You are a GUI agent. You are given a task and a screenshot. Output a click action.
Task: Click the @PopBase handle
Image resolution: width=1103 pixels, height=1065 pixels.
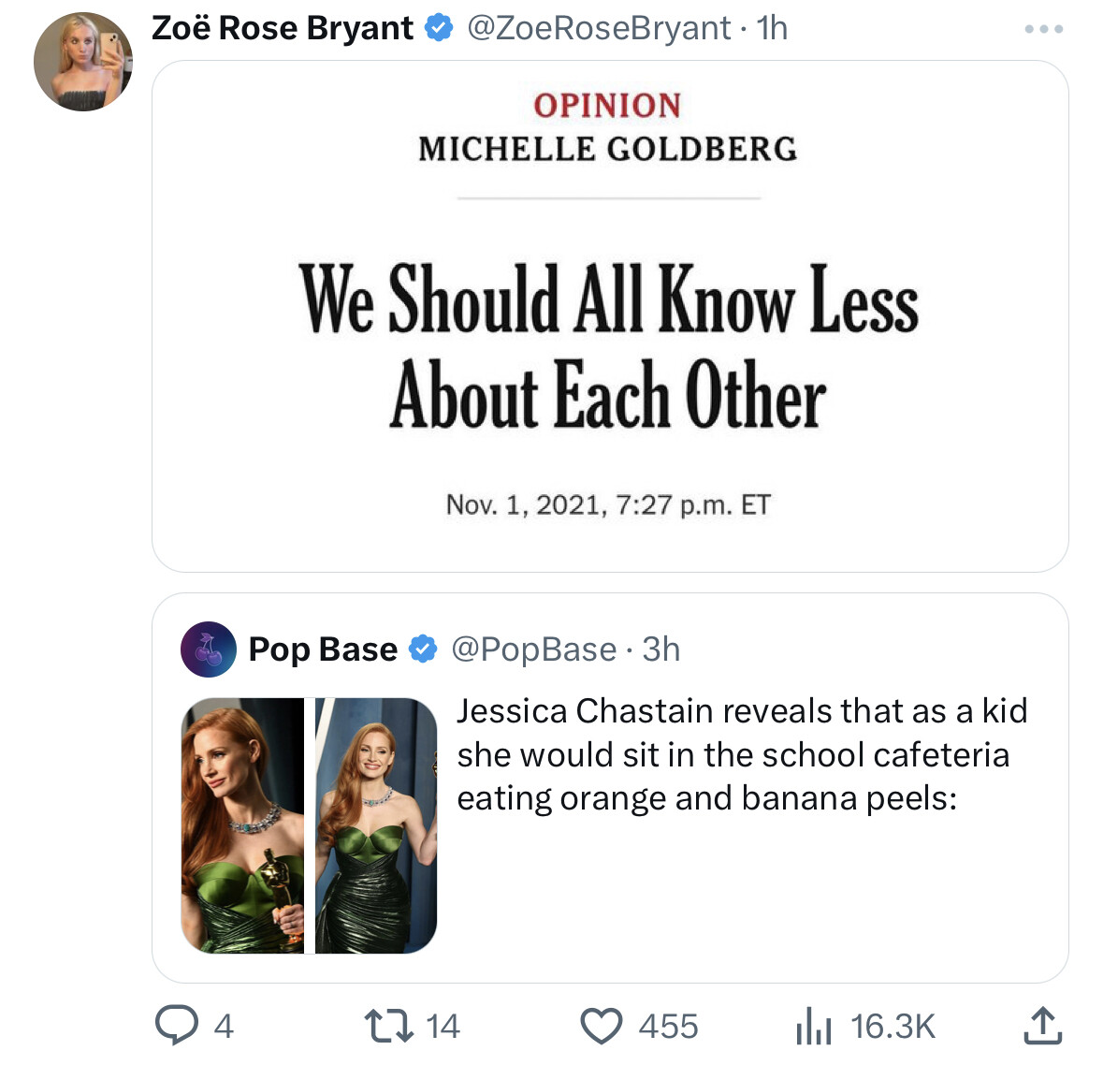coord(534,649)
